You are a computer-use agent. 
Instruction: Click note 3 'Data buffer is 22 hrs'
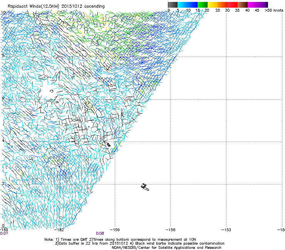point(91,243)
